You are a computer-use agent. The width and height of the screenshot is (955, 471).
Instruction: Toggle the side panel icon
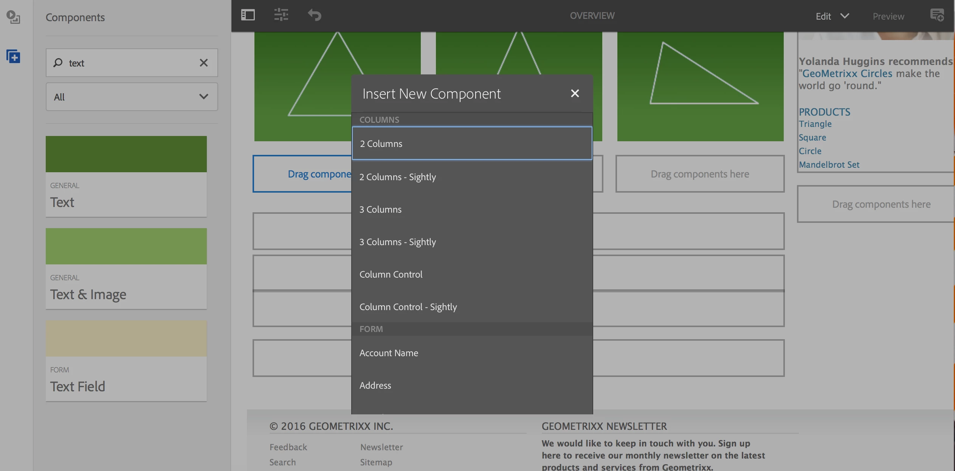coord(248,15)
